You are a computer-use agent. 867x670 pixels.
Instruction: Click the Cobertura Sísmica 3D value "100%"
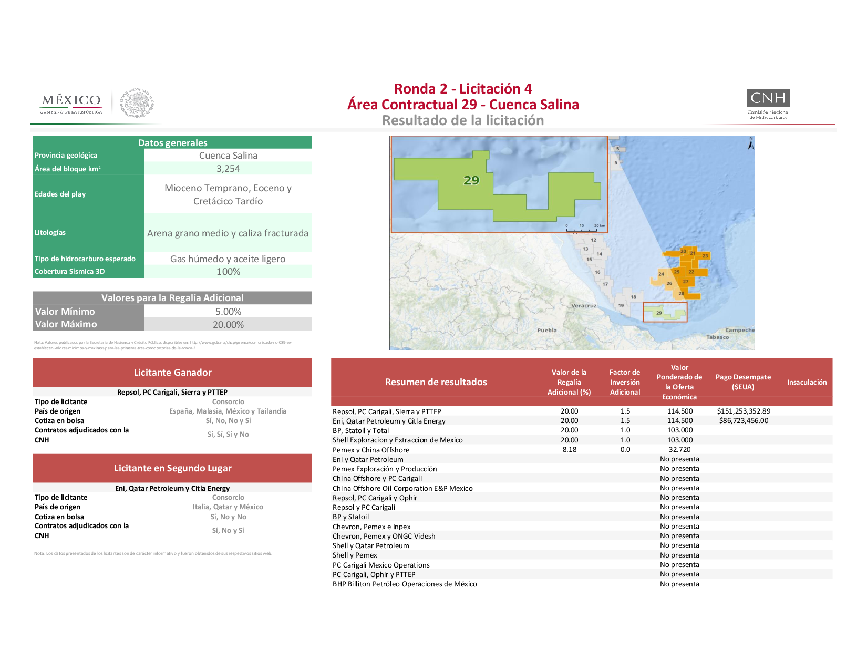pyautogui.click(x=228, y=272)
